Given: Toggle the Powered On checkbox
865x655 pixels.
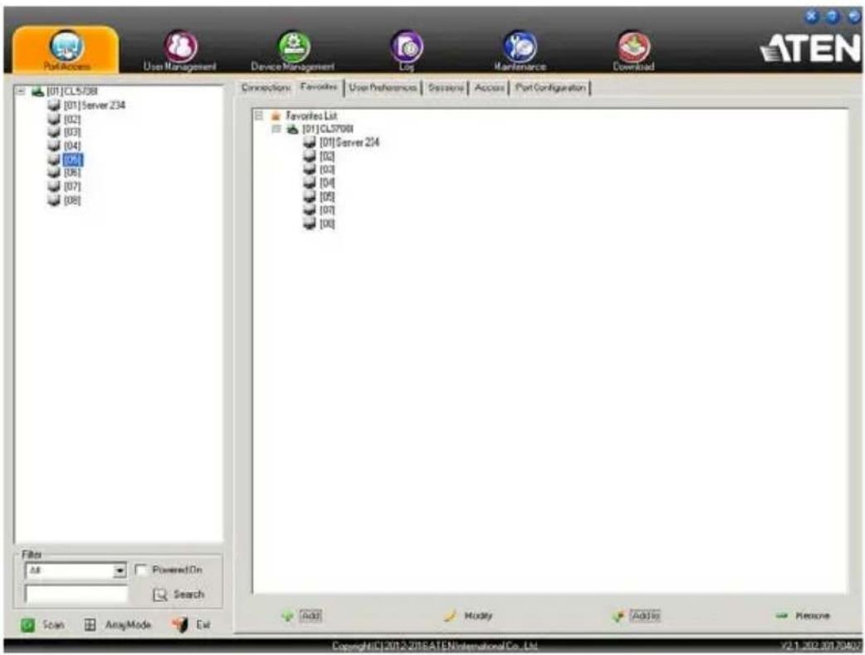Looking at the screenshot, I should 141,570.
